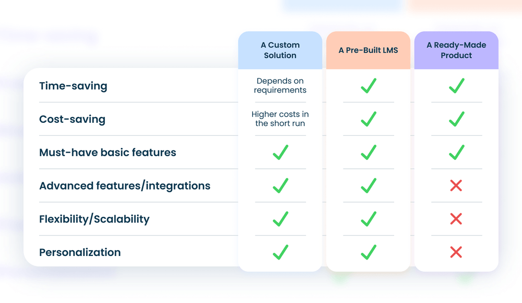Select the A Ready-Made Product column header

456,50
